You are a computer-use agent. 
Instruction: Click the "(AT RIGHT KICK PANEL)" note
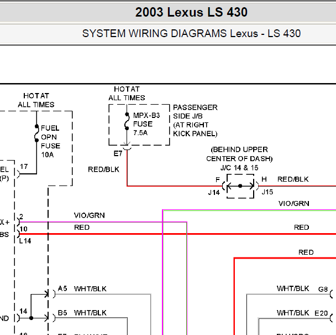click(195, 129)
